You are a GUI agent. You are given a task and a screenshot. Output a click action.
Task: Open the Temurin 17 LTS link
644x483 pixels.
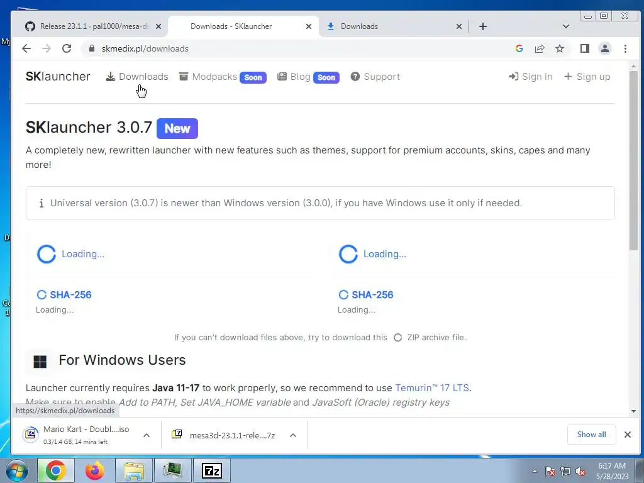pyautogui.click(x=432, y=387)
